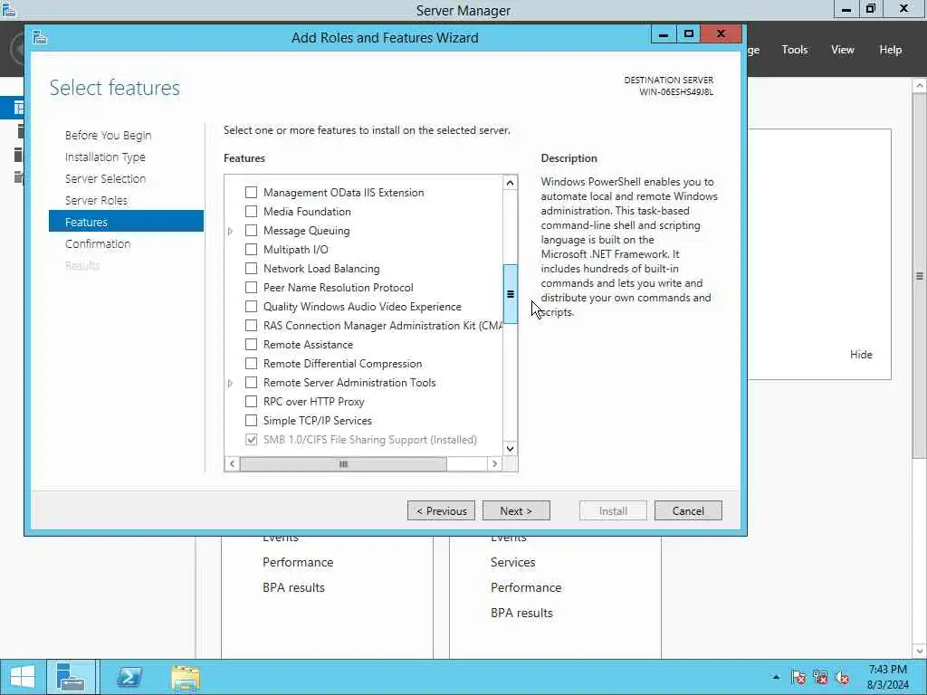Cancel the Add Roles wizard

(688, 510)
